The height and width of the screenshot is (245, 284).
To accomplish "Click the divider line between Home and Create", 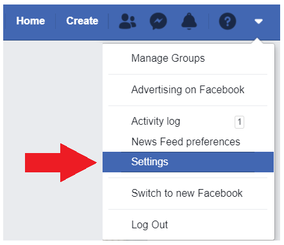I will [x=55, y=21].
